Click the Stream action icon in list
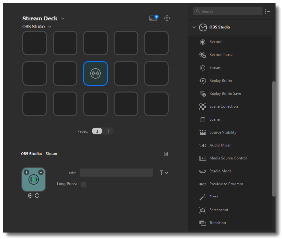Image resolution: width=282 pixels, height=239 pixels. pos(202,68)
